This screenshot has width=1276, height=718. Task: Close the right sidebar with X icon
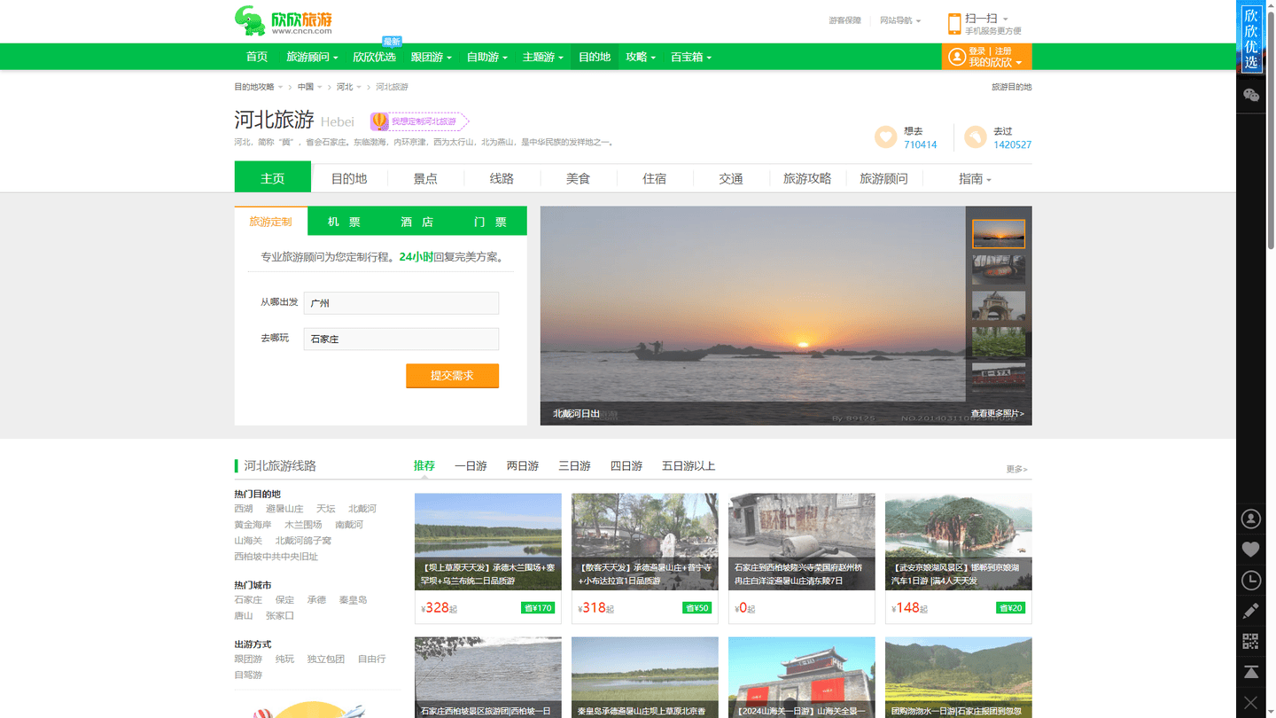click(1251, 703)
